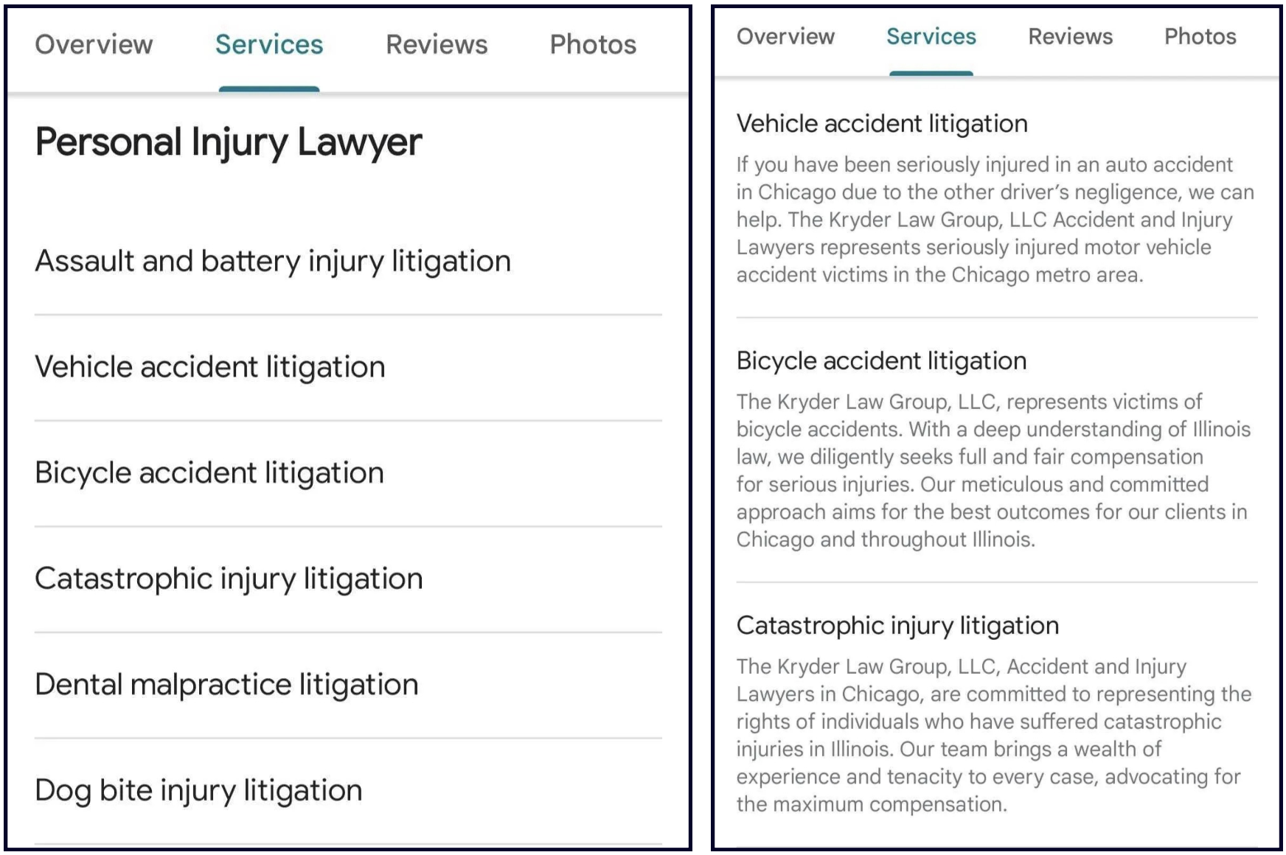
Task: Open the Overview tab above Personal Injury Lawyer
Action: pos(94,45)
